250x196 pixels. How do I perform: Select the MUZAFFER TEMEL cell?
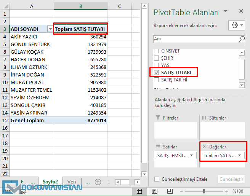[x=32, y=90]
